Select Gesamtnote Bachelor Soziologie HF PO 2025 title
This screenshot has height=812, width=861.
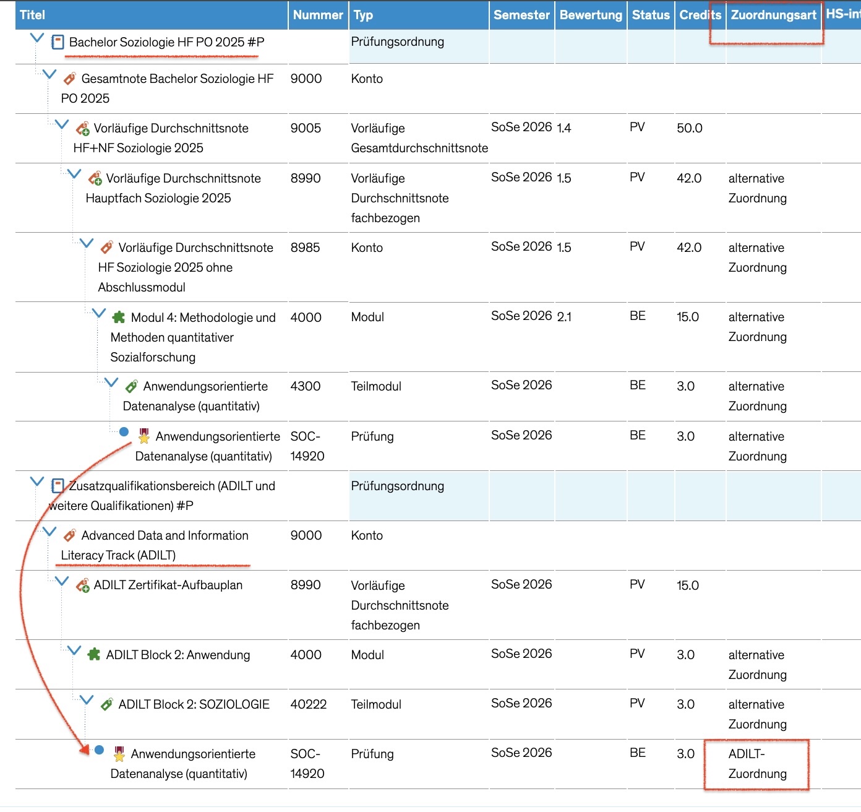point(167,89)
